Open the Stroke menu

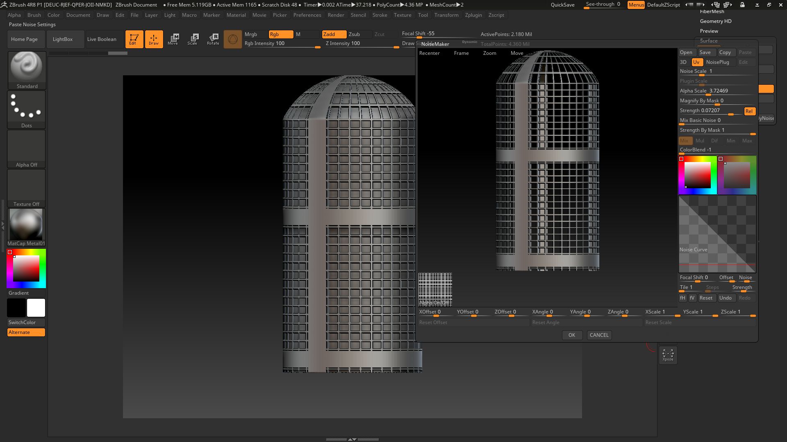380,15
